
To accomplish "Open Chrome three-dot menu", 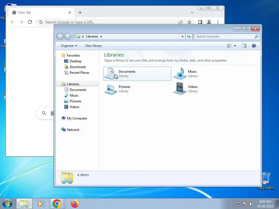I will tap(218, 22).
